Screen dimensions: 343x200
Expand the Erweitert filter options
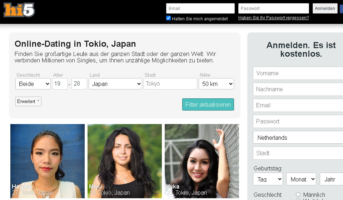coord(28,102)
